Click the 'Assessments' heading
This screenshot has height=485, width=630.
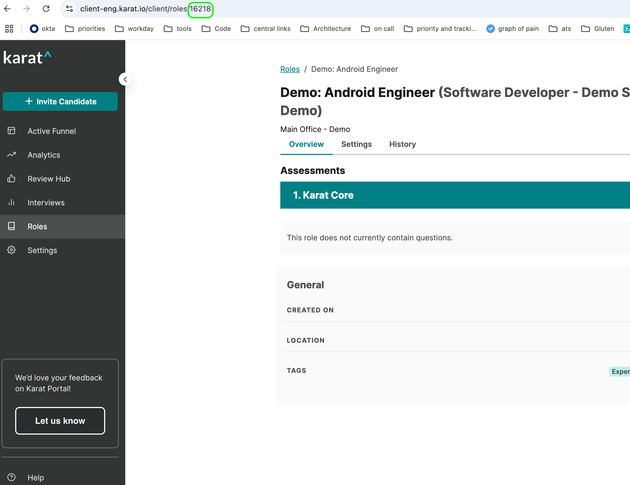click(x=313, y=171)
